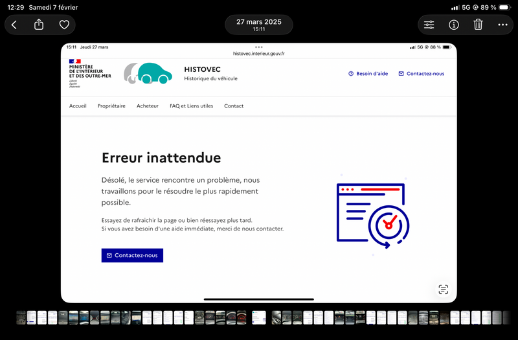This screenshot has height=340, width=518.
Task: Select the first thumbnail in the filmstrip
Action: pos(21,317)
